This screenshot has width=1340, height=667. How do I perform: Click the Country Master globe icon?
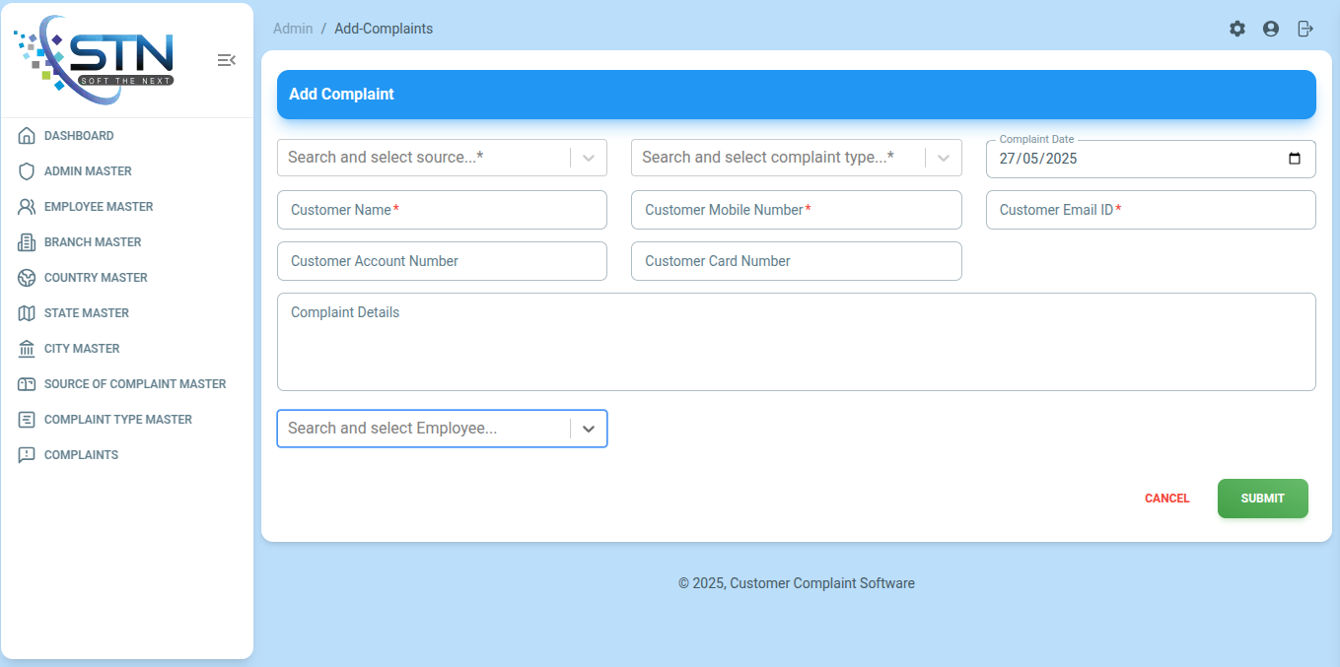27,278
